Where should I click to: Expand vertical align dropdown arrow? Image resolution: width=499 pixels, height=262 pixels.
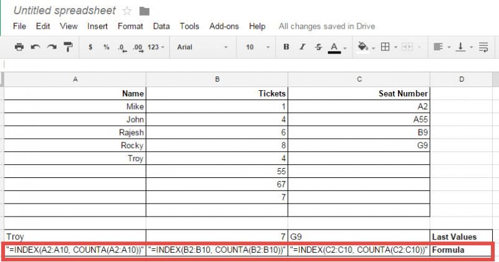point(472,47)
